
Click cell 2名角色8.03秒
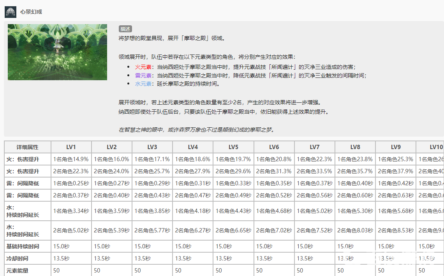[355, 231]
